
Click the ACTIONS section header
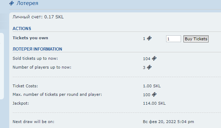(22, 29)
